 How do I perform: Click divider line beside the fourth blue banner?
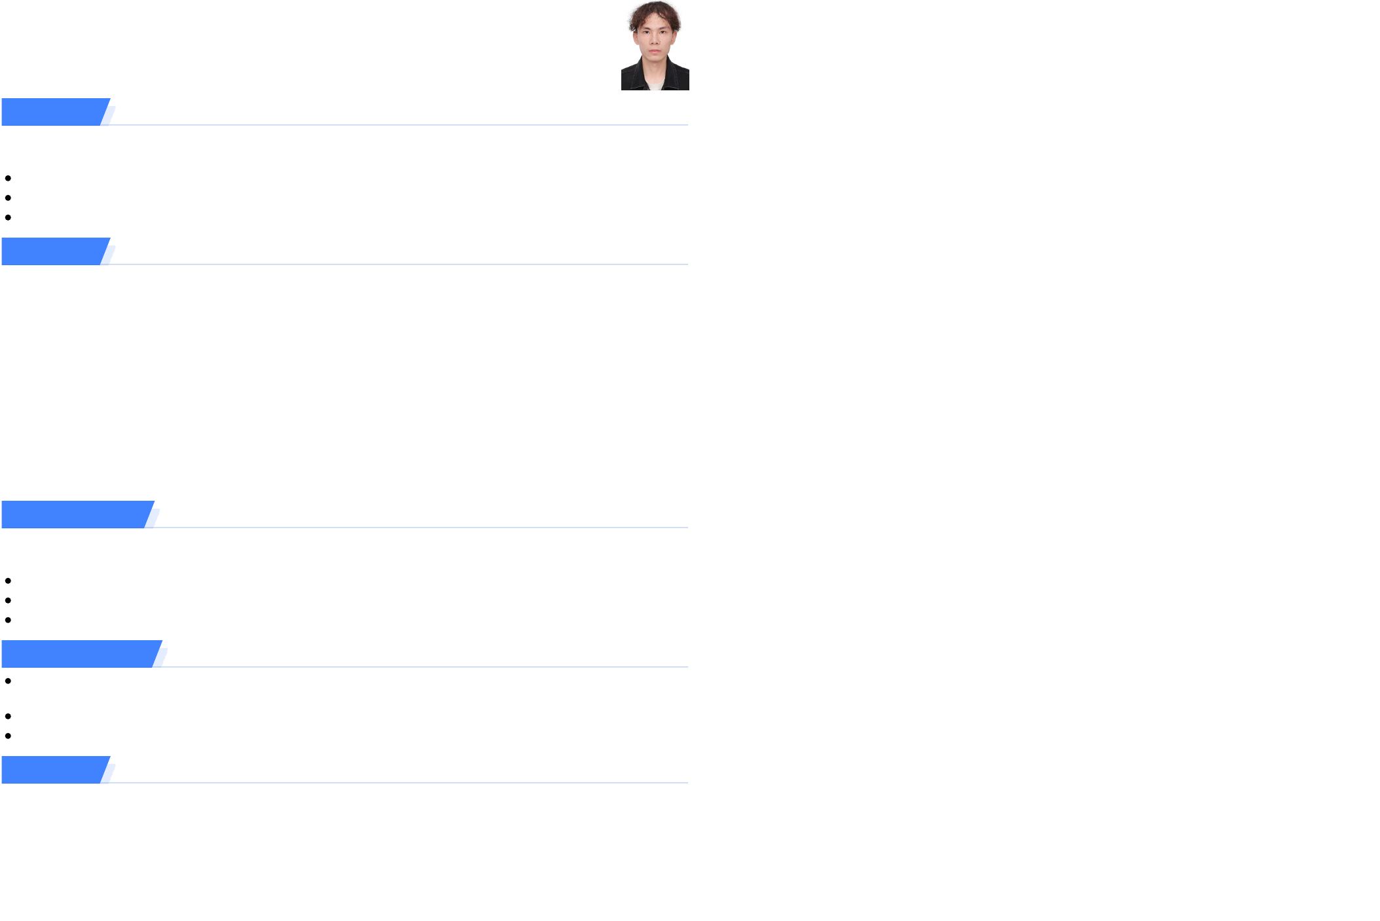pyautogui.click(x=426, y=666)
